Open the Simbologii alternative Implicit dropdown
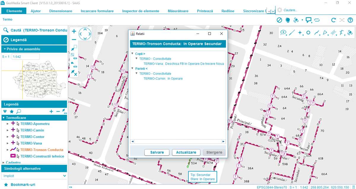This screenshot has height=189, width=356. [x=34, y=176]
